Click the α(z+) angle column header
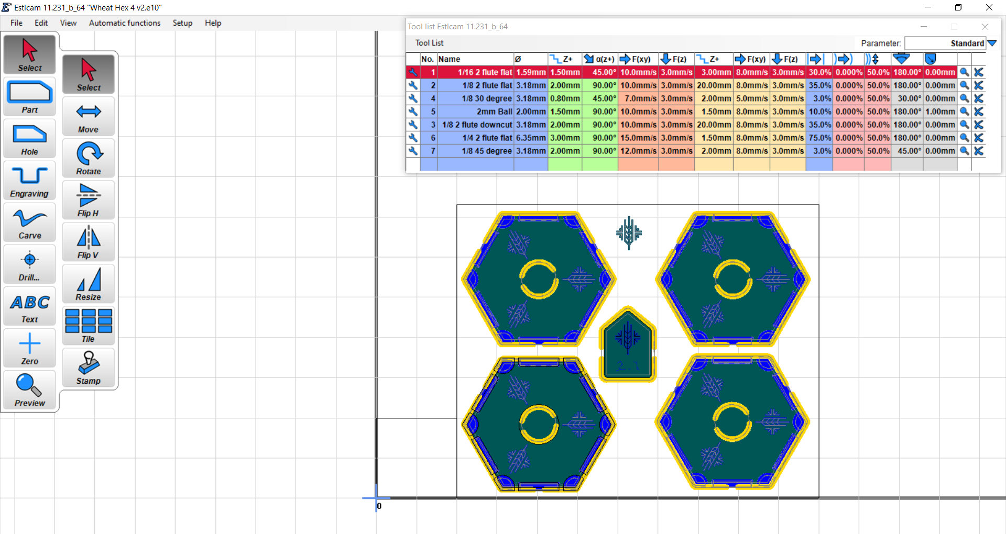This screenshot has width=1006, height=534. tap(600, 59)
